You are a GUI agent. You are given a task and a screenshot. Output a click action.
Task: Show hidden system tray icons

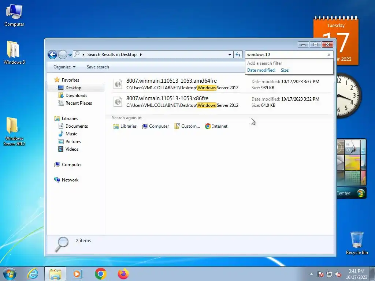pos(311,274)
